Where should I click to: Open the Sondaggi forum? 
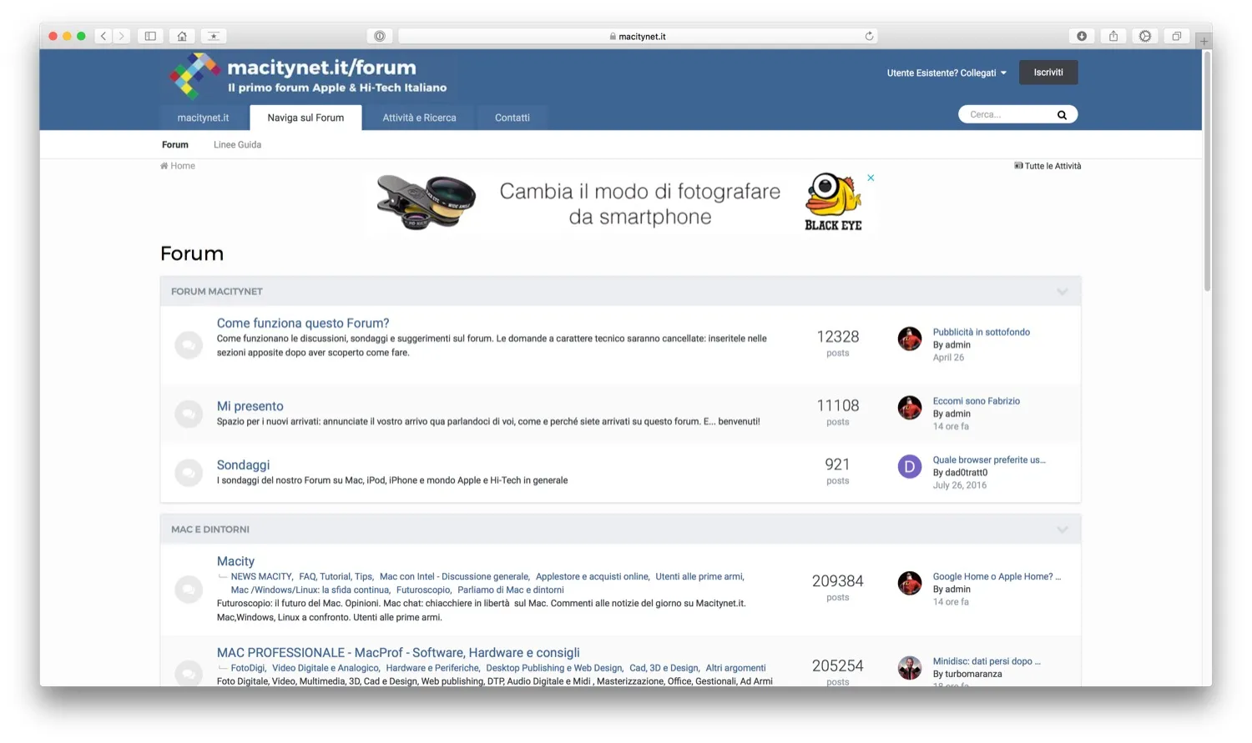243,465
